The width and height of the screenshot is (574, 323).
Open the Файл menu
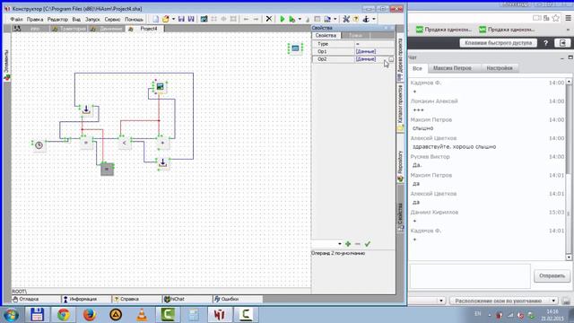tap(16, 19)
